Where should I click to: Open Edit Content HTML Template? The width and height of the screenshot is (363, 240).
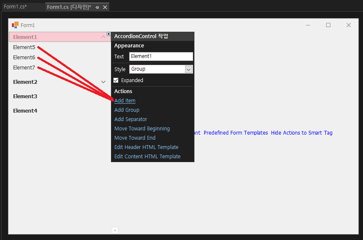point(147,157)
